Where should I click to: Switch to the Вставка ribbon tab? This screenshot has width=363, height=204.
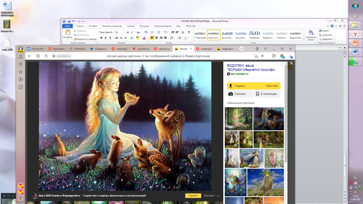point(93,26)
